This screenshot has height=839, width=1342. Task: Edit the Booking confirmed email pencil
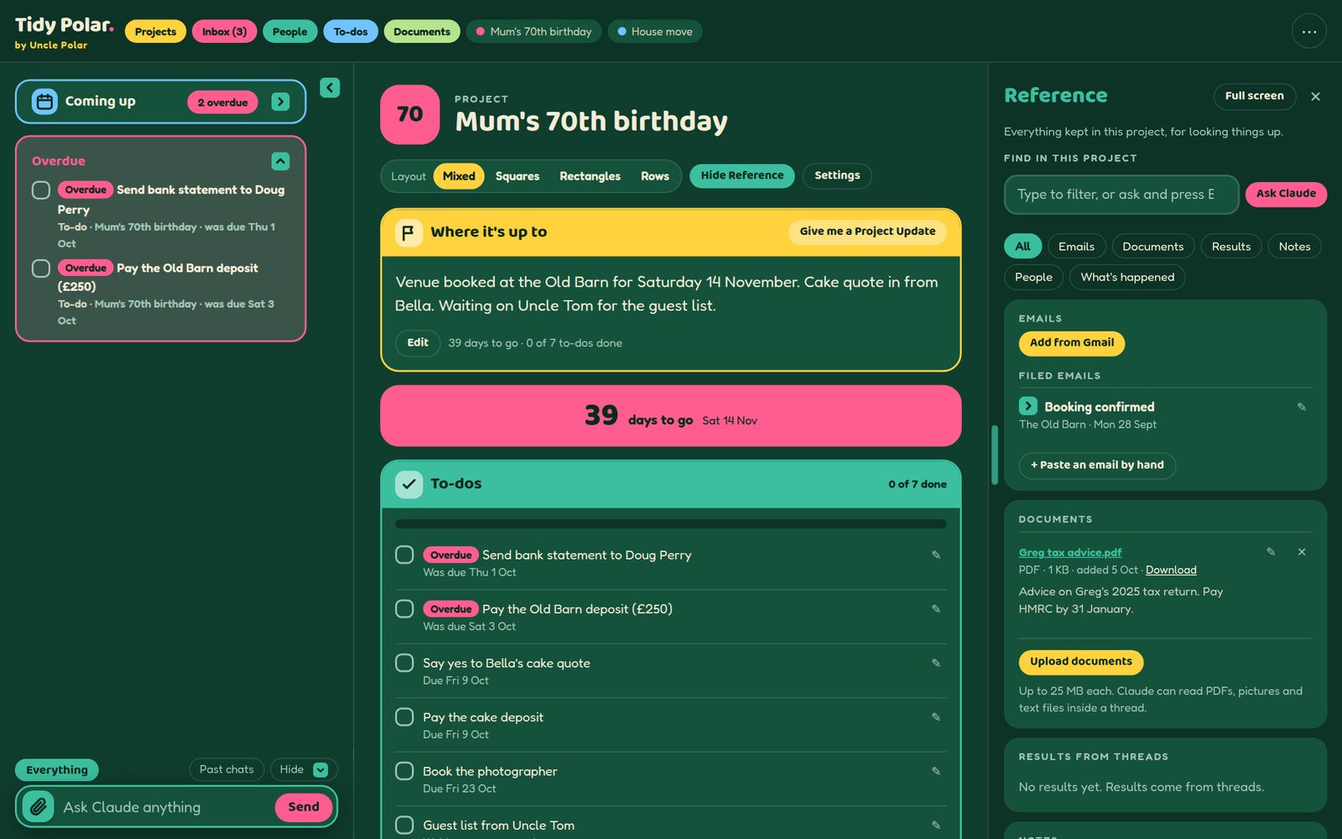point(1302,407)
